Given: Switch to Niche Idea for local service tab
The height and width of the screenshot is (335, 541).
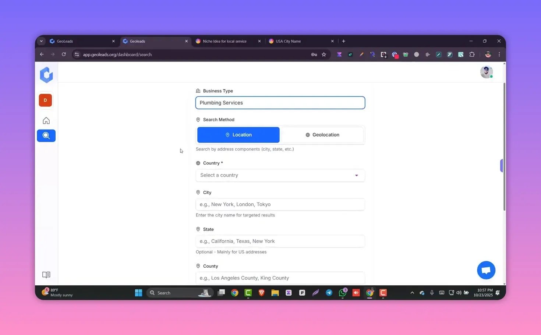Looking at the screenshot, I should [x=224, y=41].
